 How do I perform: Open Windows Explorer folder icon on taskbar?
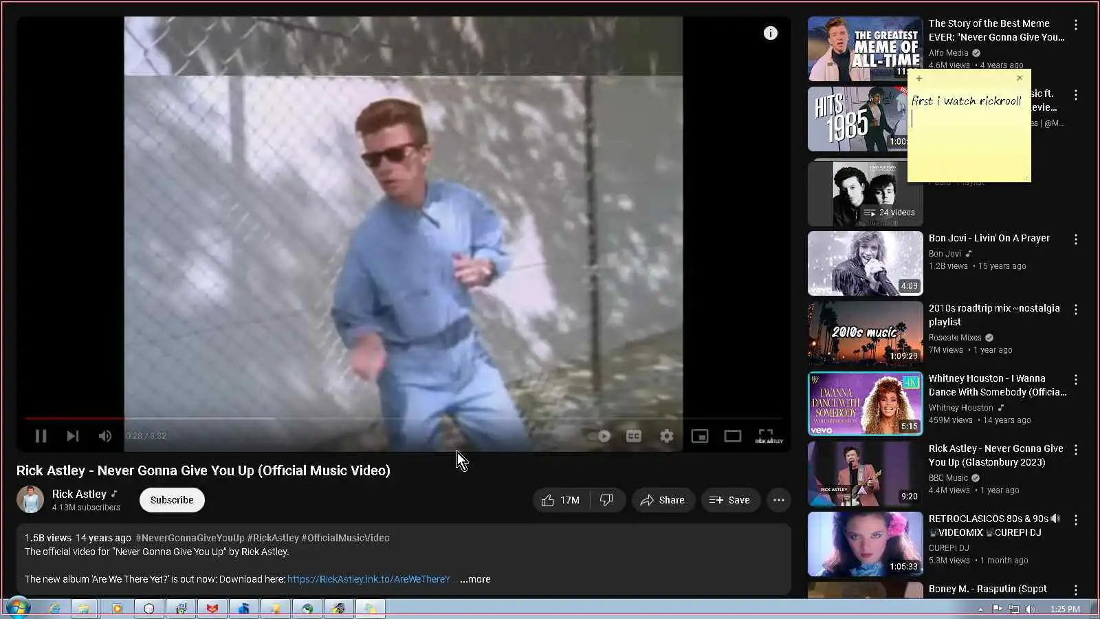click(x=85, y=609)
